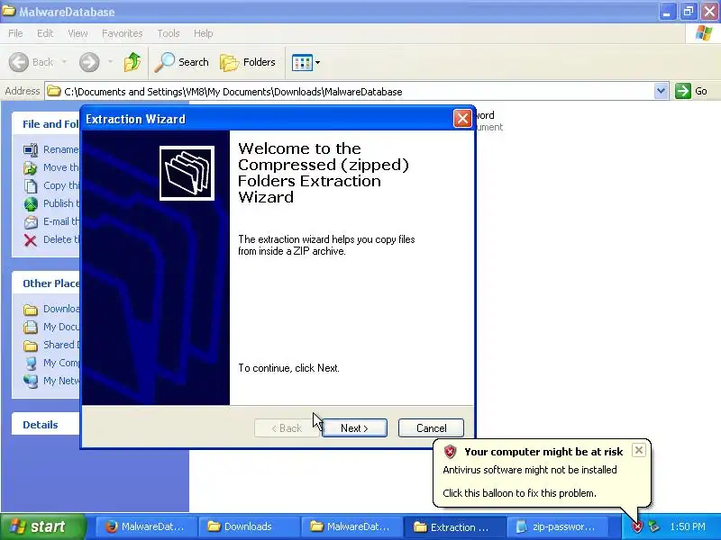Switch to Downloads taskbar button
This screenshot has width=721, height=540.
point(249,526)
